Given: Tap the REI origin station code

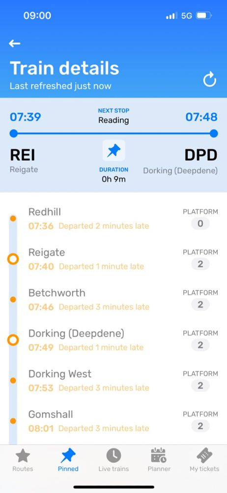Looking at the screenshot, I should 23,155.
